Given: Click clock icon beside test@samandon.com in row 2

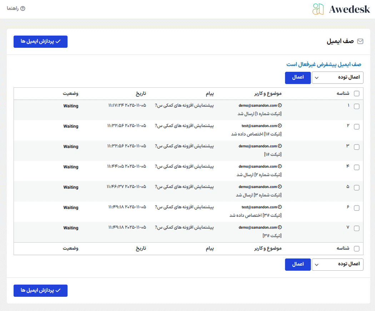Looking at the screenshot, I should point(280,126).
